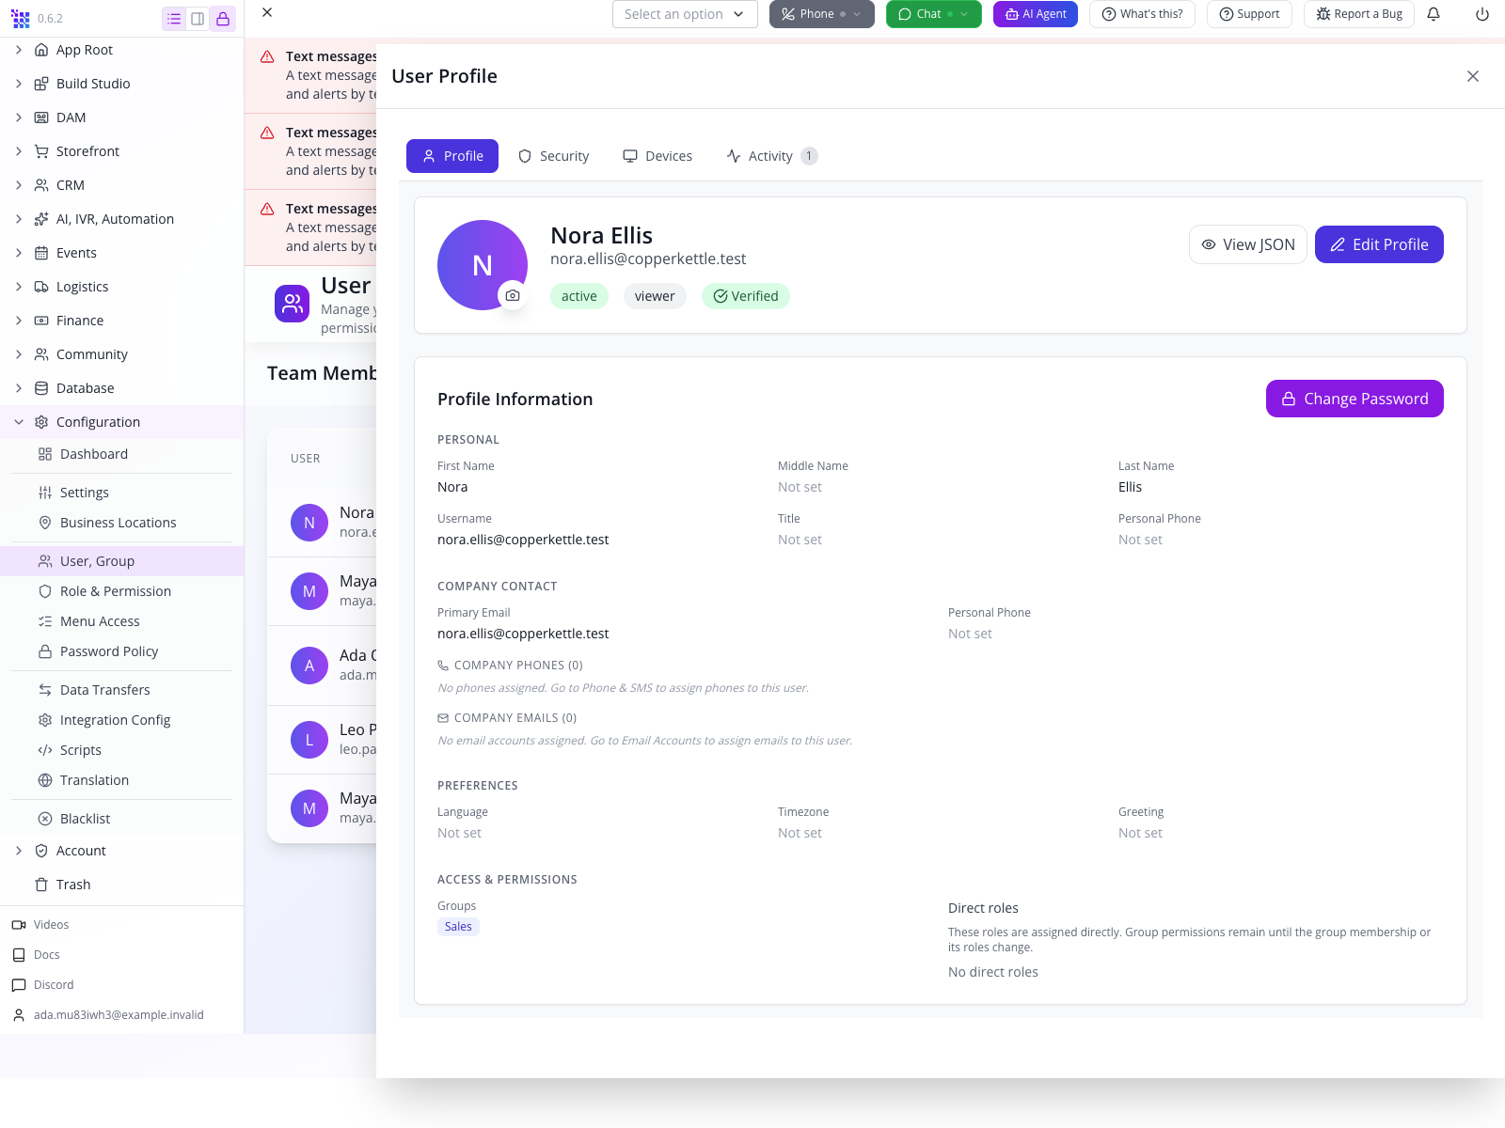Toggle the list view icon in sidebar header
Image resolution: width=1505 pixels, height=1128 pixels.
[174, 19]
